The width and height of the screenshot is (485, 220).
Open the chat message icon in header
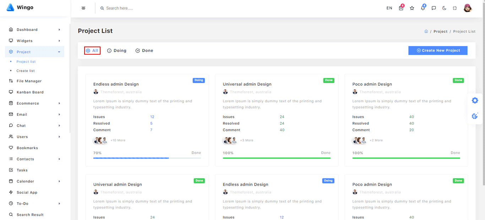click(434, 8)
